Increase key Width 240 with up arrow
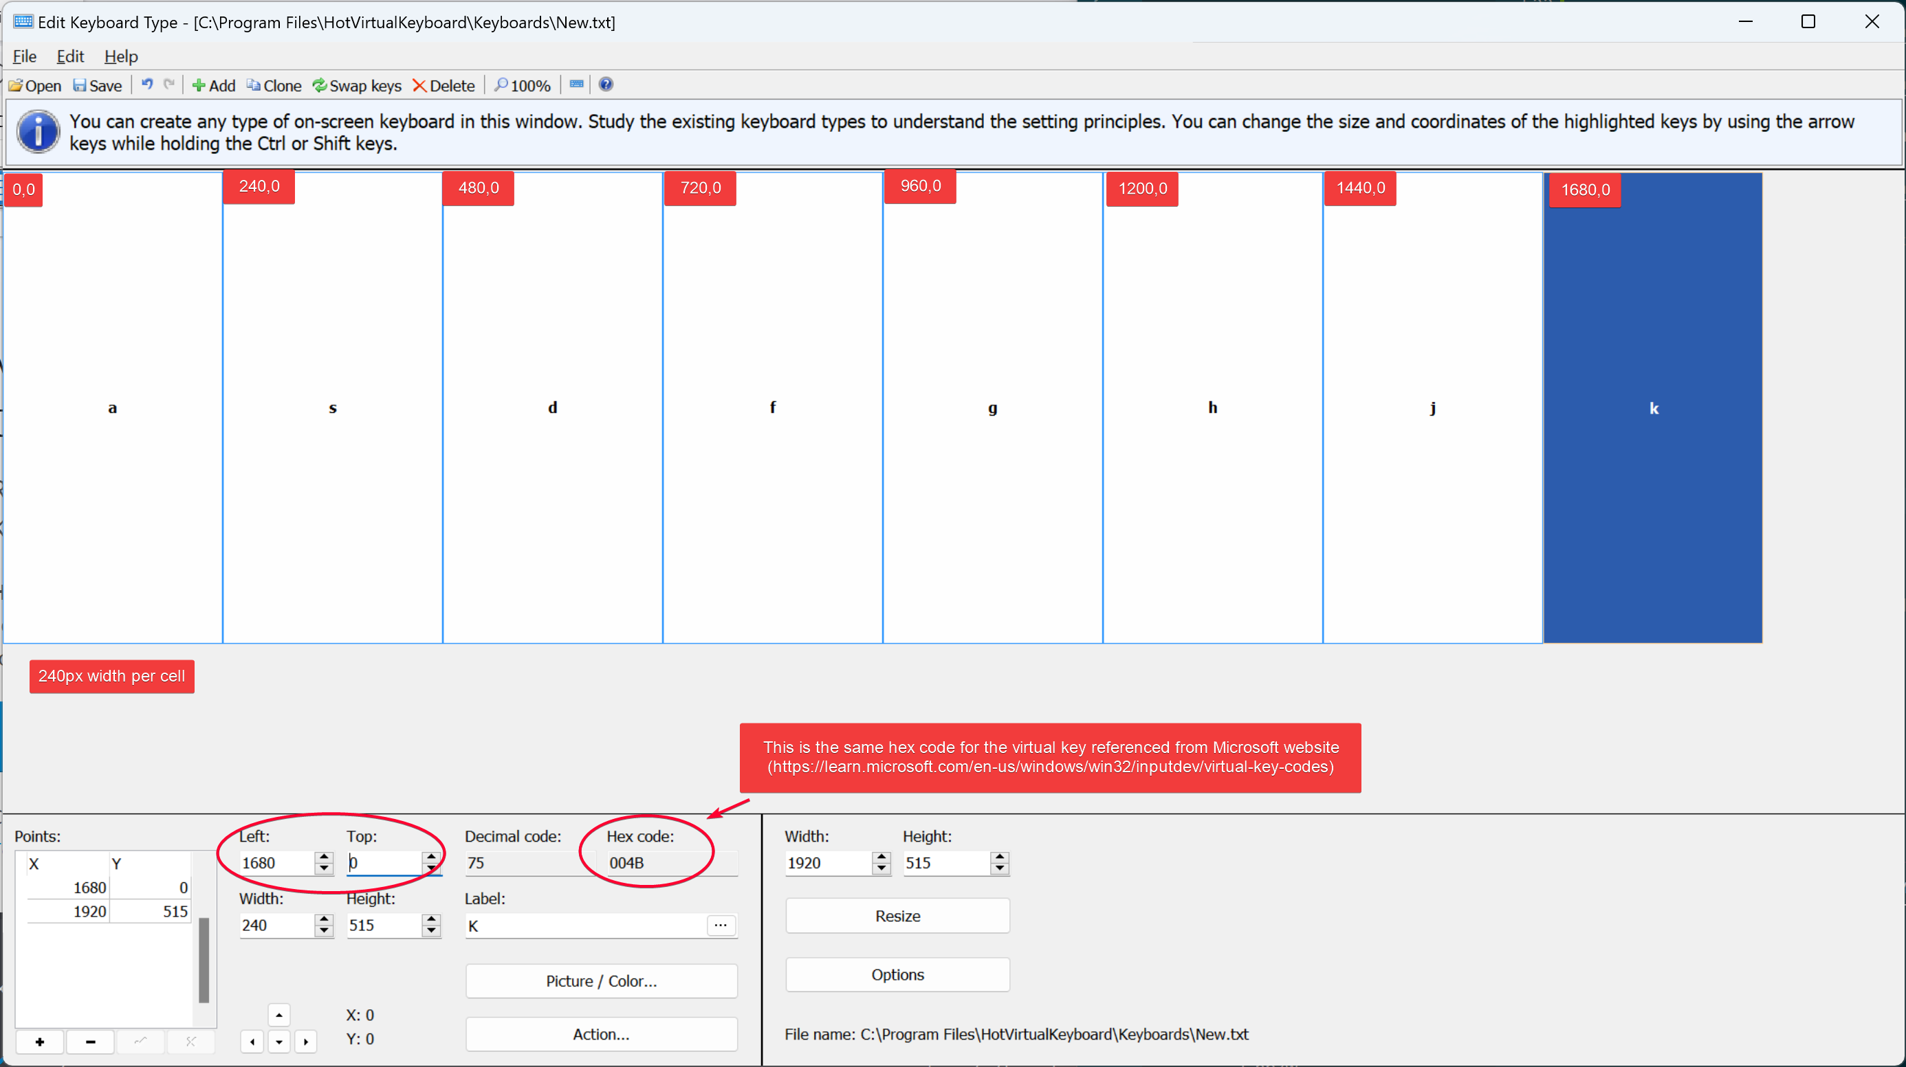This screenshot has height=1067, width=1906. 324,919
